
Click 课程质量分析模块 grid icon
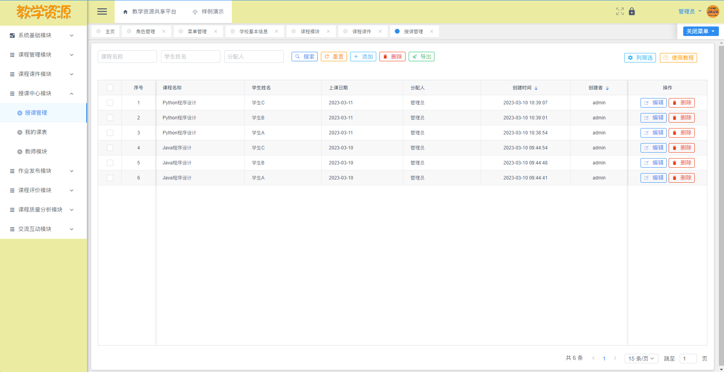pyautogui.click(x=12, y=210)
